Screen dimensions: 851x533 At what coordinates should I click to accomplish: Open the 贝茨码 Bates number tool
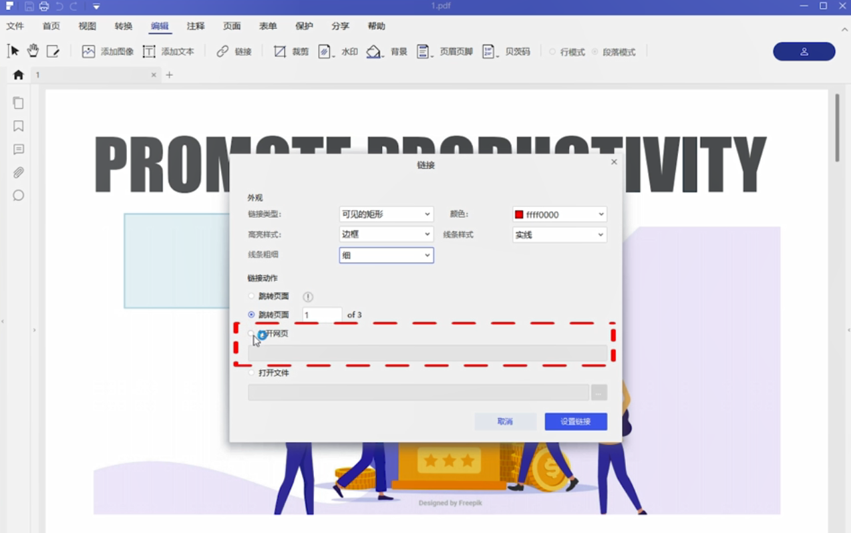[489, 51]
